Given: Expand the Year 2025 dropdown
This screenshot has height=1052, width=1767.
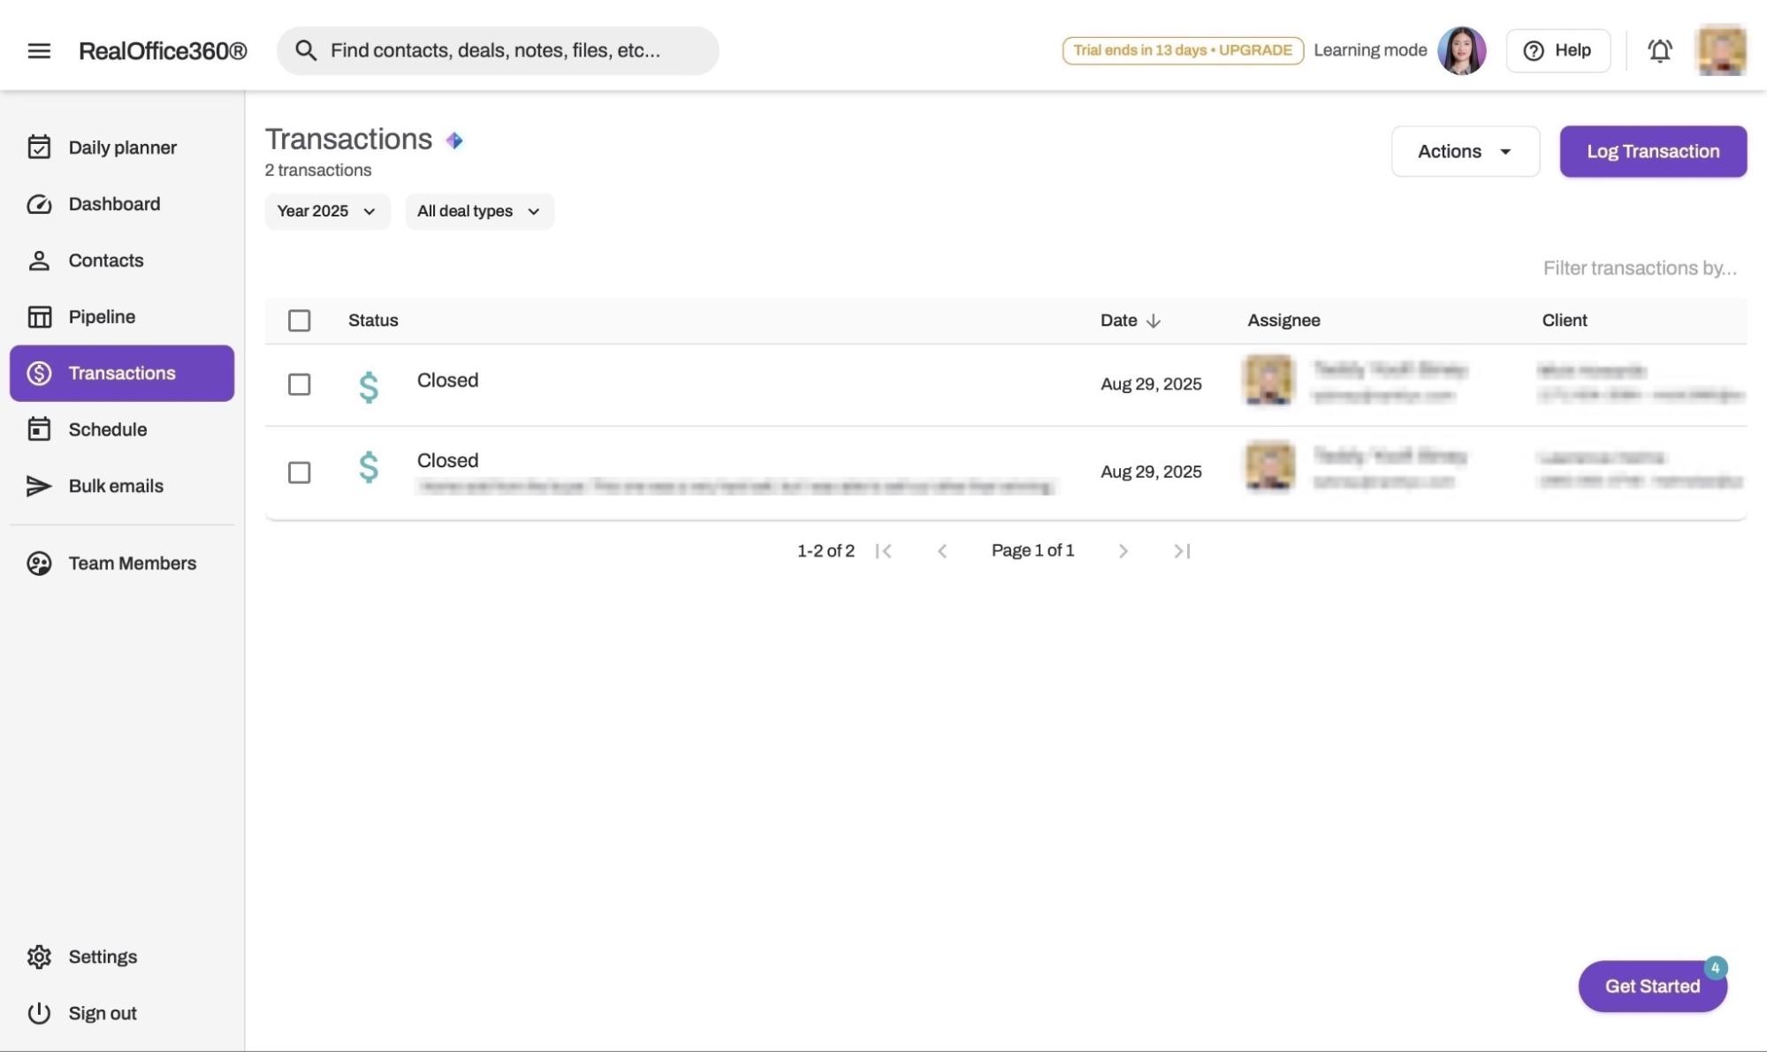Looking at the screenshot, I should [x=327, y=211].
